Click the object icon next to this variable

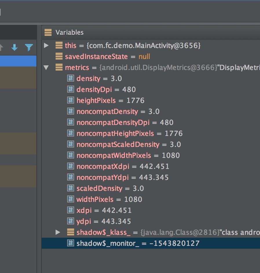(x=60, y=45)
